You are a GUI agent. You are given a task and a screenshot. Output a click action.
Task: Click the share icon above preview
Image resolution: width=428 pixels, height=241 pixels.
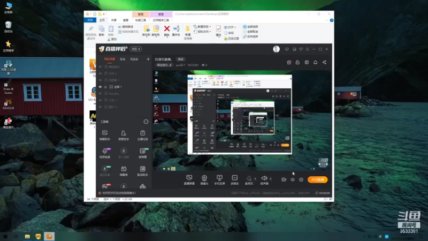[x=324, y=62]
